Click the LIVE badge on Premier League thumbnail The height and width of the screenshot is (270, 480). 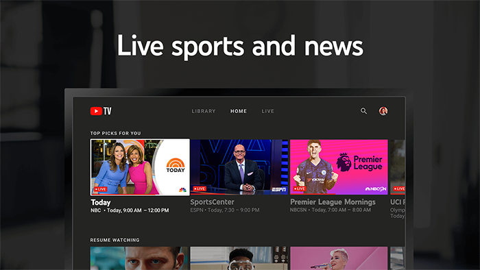[300, 188]
